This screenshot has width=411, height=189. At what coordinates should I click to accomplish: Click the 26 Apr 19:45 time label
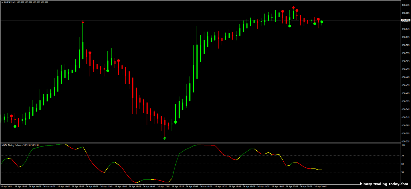(x=277, y=186)
